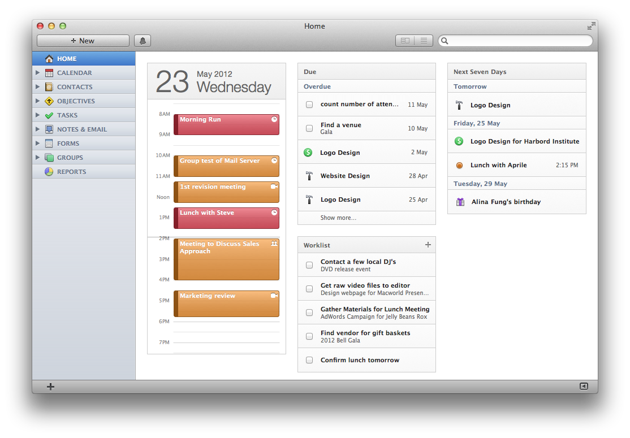Click the magnifying glass search icon
The image size is (630, 438).
pos(445,41)
